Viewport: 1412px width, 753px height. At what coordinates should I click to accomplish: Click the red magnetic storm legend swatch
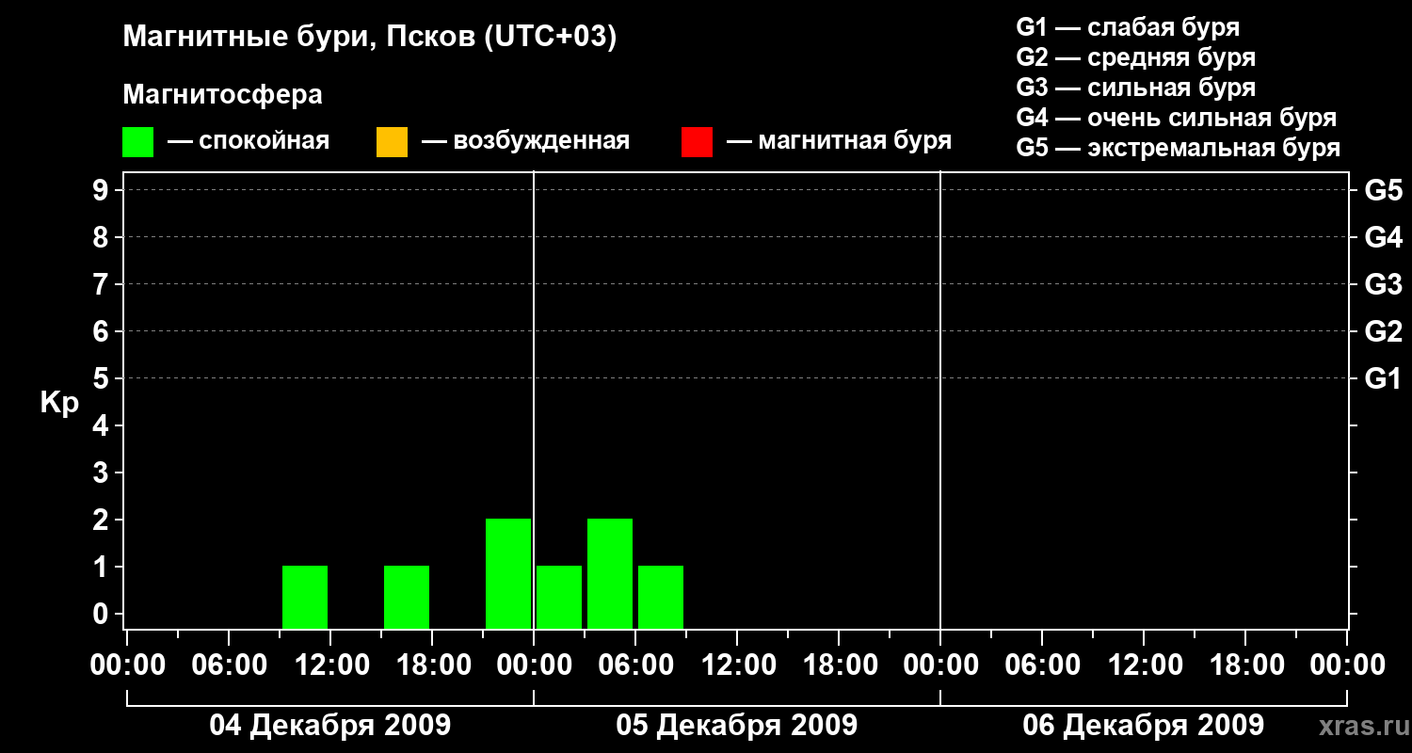pos(697,142)
